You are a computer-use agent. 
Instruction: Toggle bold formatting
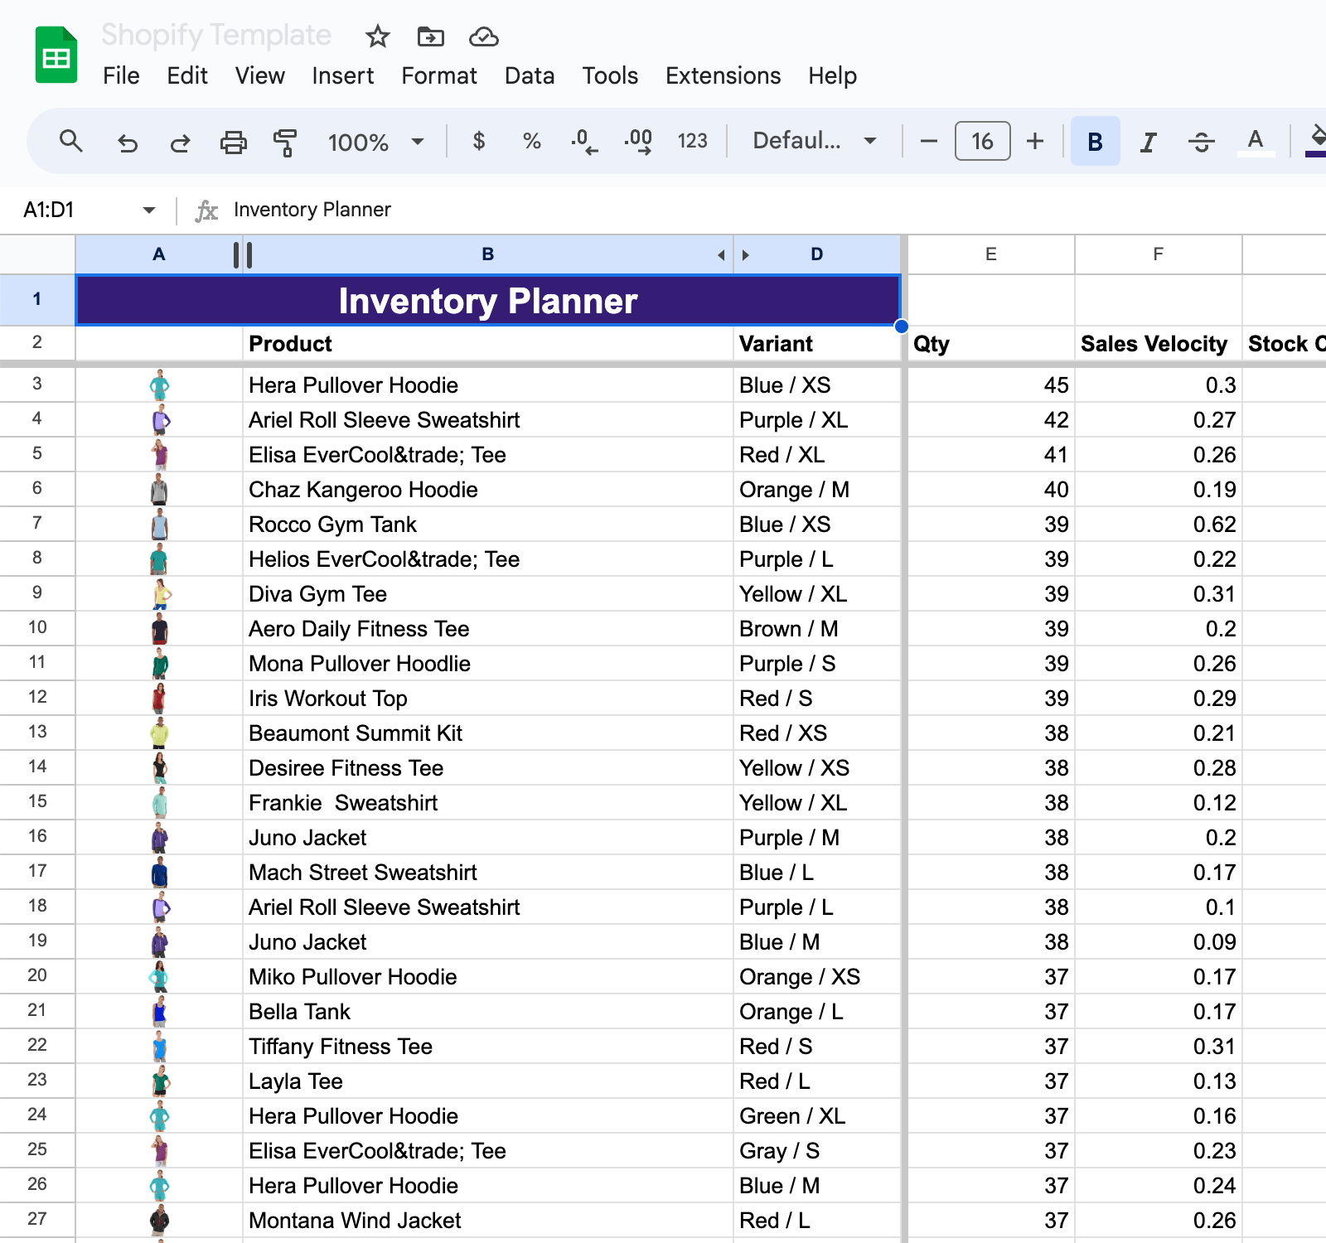[x=1095, y=142]
